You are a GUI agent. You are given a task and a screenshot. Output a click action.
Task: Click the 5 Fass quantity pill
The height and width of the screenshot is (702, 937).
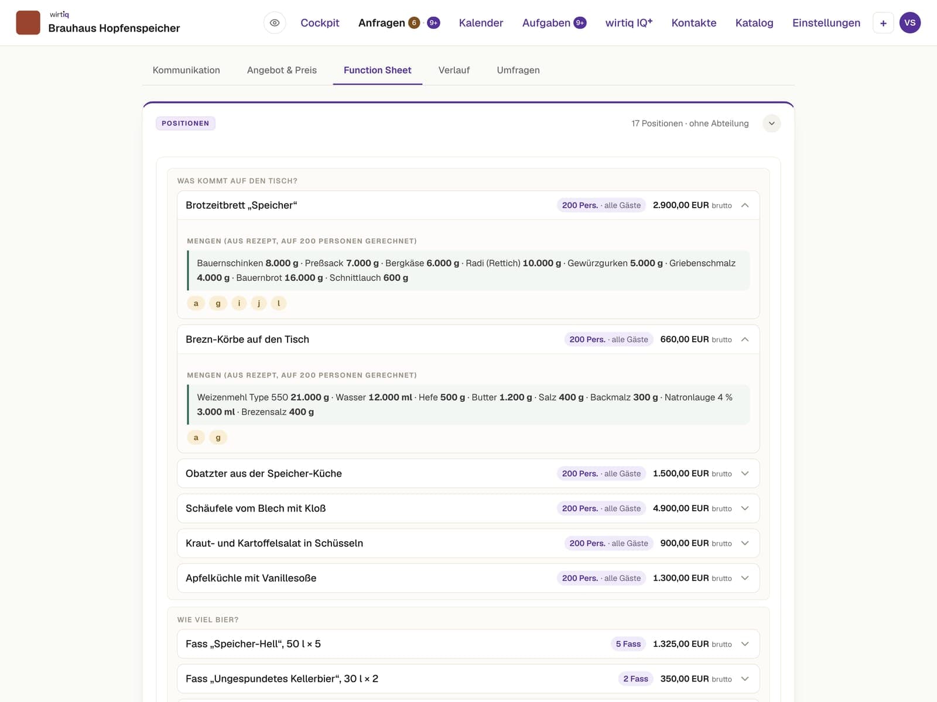[628, 644]
